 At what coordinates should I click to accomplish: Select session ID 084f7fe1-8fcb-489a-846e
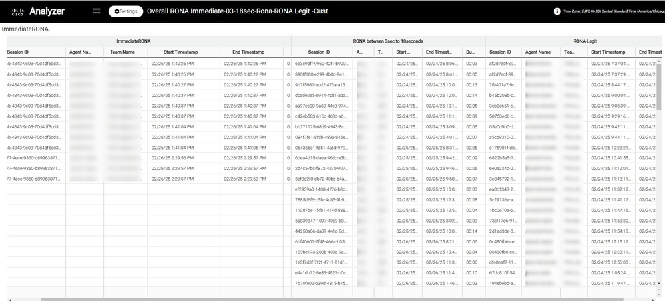click(321, 137)
